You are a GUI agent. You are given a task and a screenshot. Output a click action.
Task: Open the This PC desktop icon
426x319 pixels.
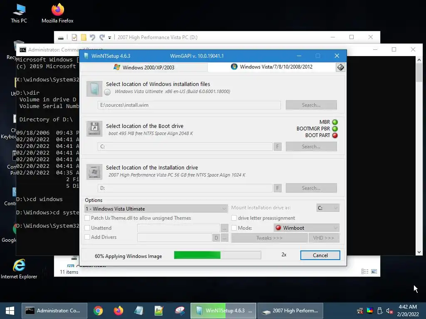19,14
